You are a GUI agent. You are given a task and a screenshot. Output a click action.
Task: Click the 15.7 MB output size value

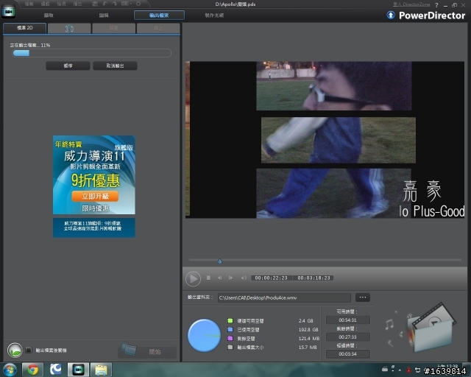pyautogui.click(x=308, y=348)
